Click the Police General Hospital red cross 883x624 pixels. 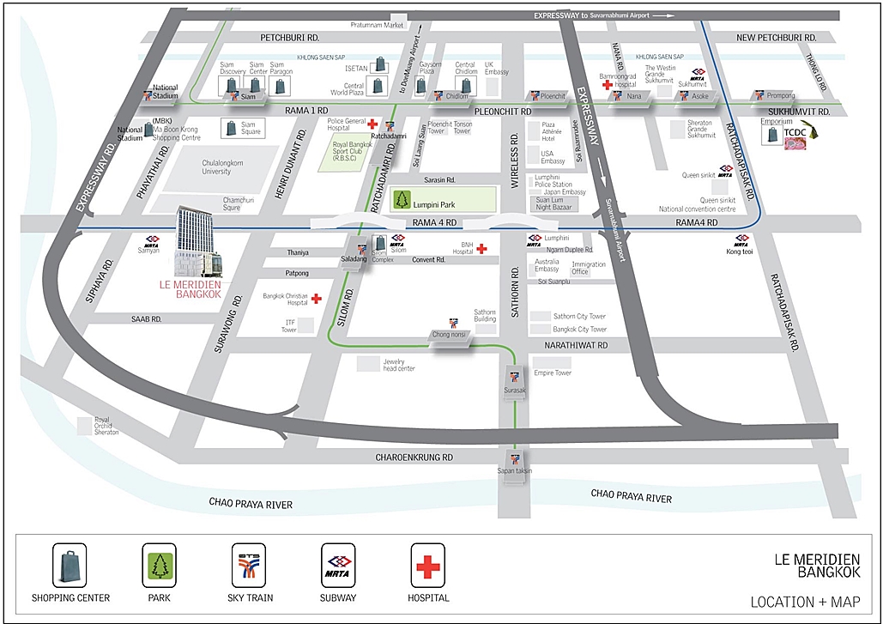[372, 124]
